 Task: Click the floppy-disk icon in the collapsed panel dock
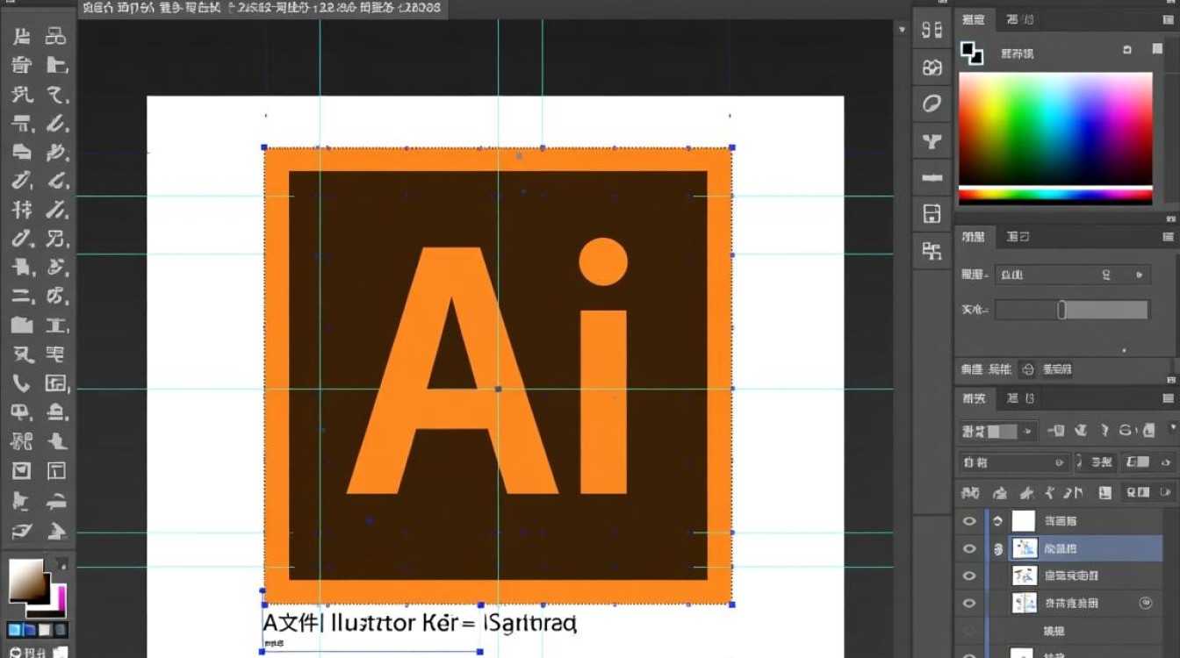tap(932, 213)
